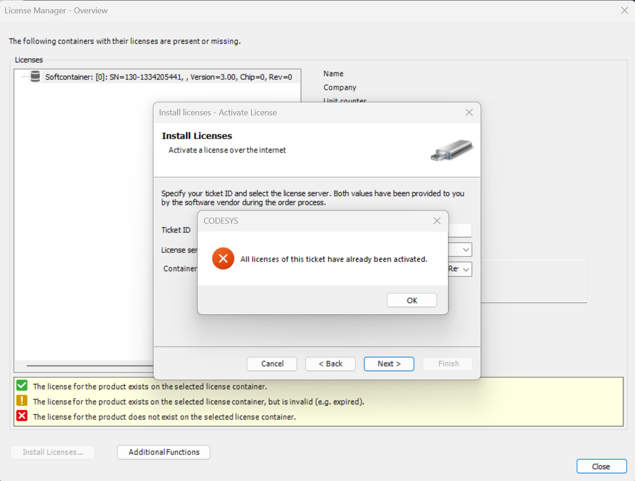Cancel the license activation wizard
The width and height of the screenshot is (635, 481).
(x=272, y=363)
